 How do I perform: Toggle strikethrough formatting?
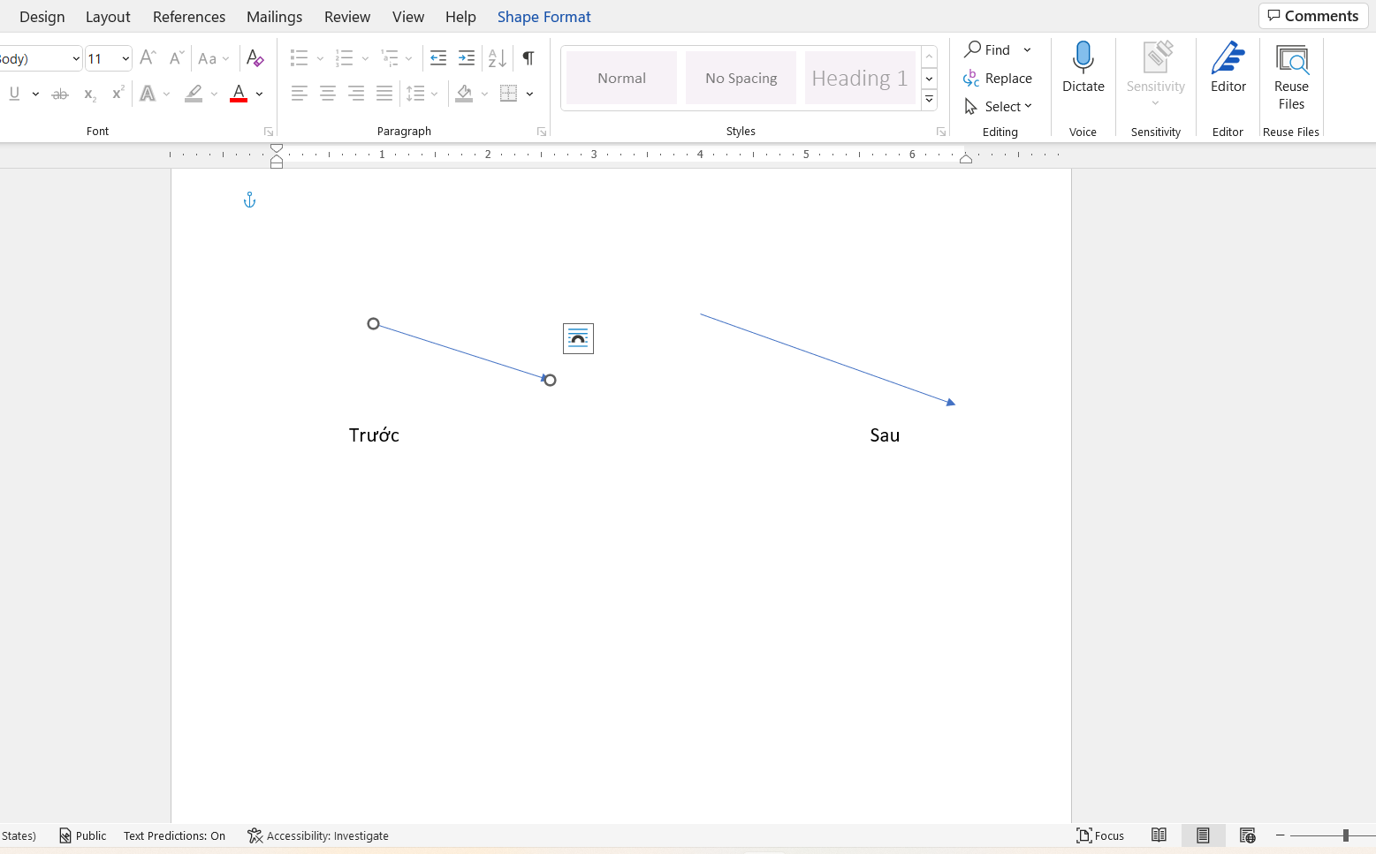[x=60, y=94]
